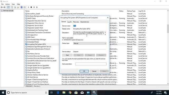The width and height of the screenshot is (169, 95).
Task: Click the Service name field showing EFS
Action: pyautogui.click(x=74, y=26)
